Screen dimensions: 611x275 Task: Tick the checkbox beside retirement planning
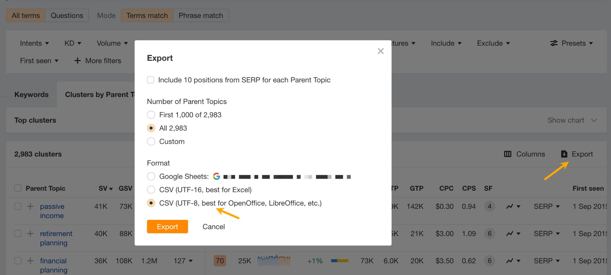tap(18, 234)
